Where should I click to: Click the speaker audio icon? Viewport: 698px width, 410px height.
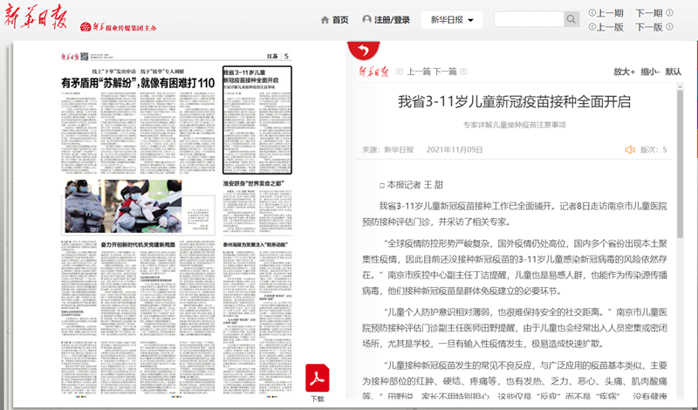click(630, 149)
